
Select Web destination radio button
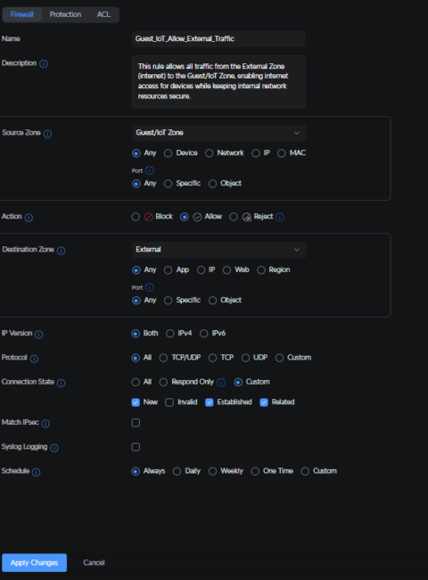tap(227, 270)
